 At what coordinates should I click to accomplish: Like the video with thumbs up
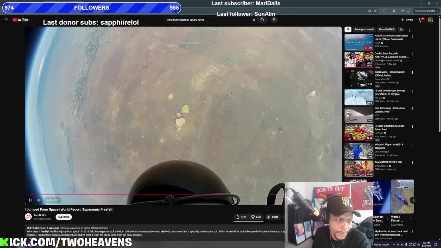tap(241, 217)
